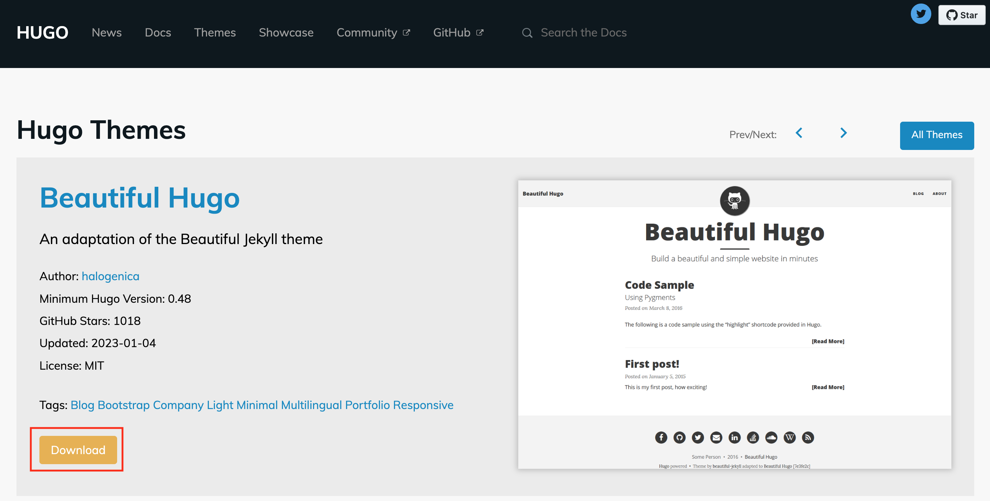Screen dimensions: 990x501
Task: Open the Showcase page
Action: coord(286,33)
